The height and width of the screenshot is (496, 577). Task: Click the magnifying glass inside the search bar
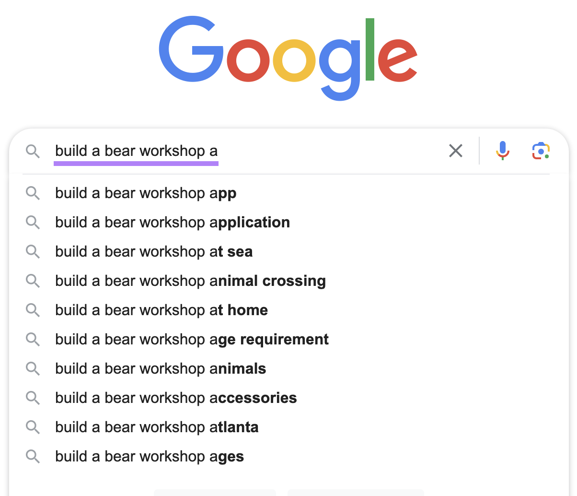click(x=33, y=151)
